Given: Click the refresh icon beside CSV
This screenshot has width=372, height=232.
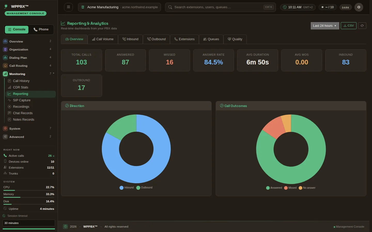Looking at the screenshot, I should (x=362, y=26).
